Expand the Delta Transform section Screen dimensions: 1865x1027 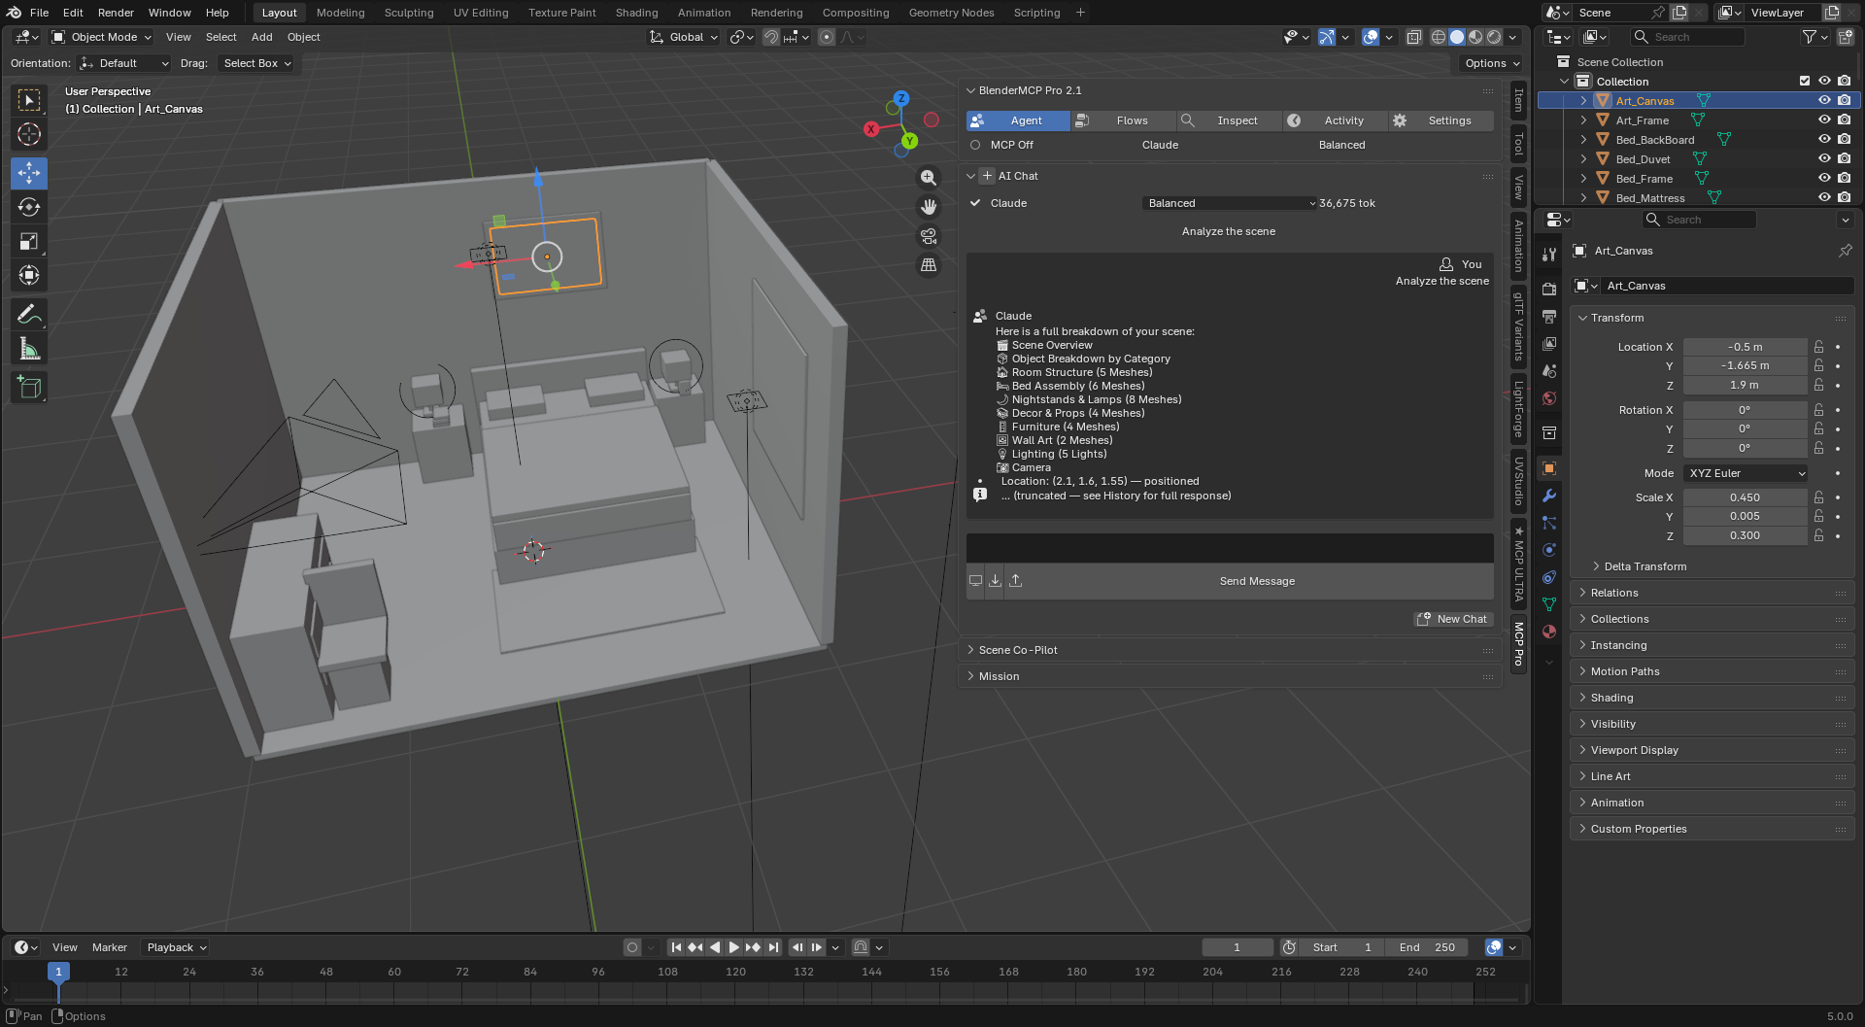tap(1645, 566)
